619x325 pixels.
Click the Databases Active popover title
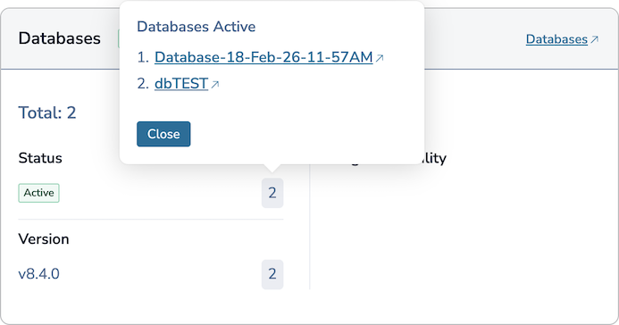(x=197, y=27)
